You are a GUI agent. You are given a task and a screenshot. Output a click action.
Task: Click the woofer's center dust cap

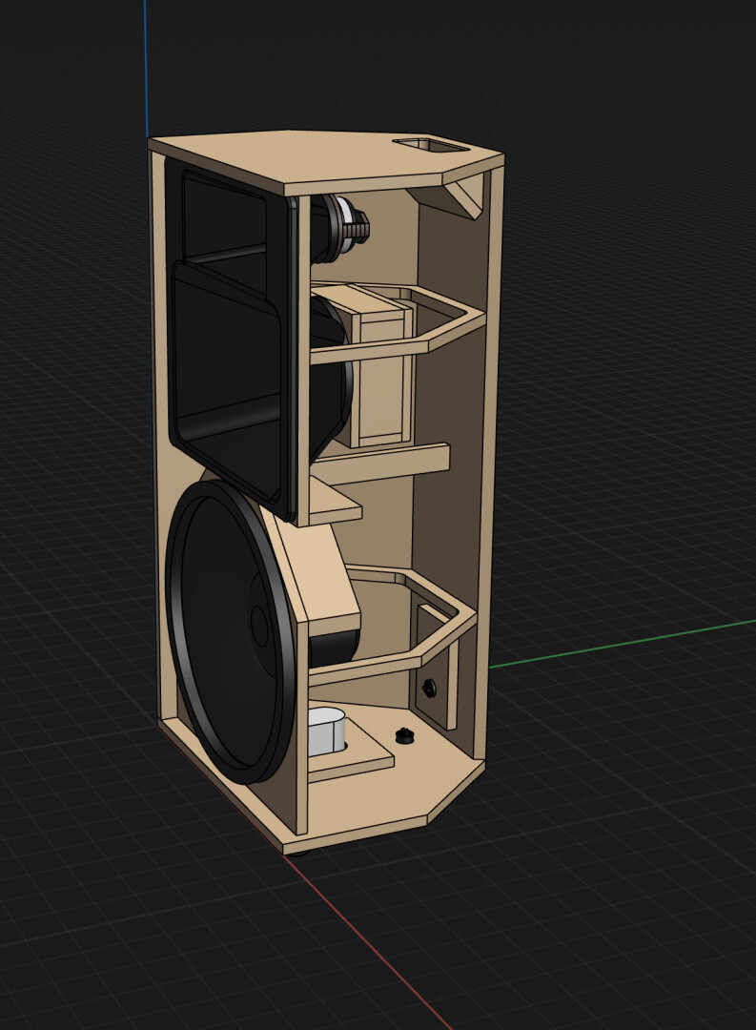tap(259, 628)
